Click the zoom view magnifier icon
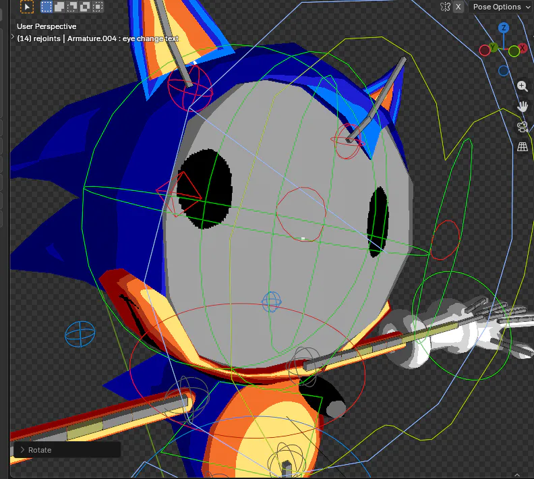This screenshot has height=479, width=534. (523, 86)
